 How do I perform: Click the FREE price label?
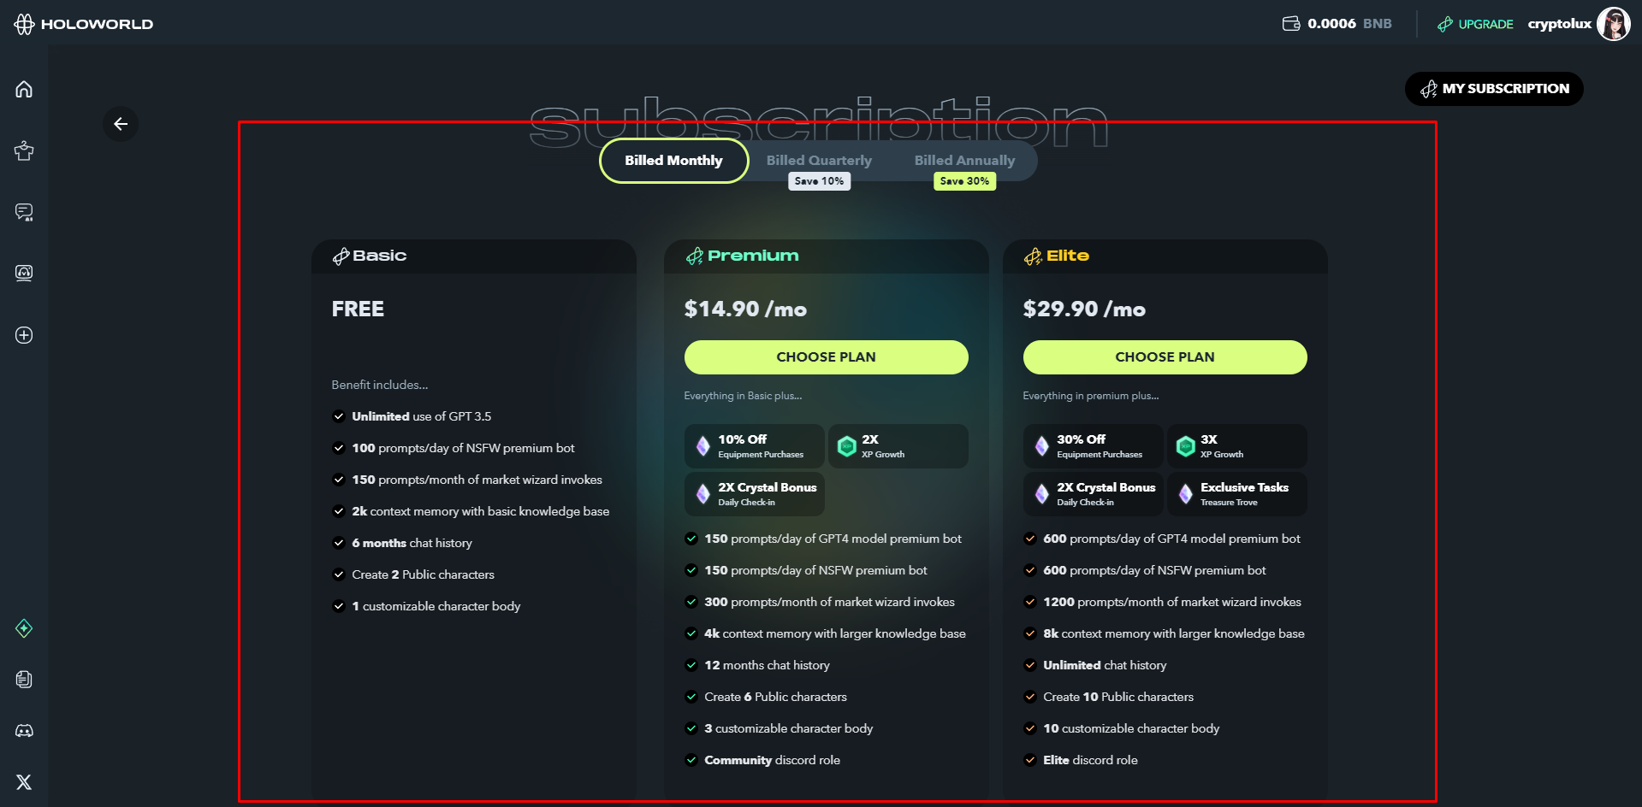pos(358,309)
